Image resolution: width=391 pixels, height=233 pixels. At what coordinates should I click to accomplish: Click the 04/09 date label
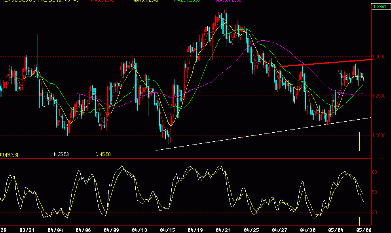(x=112, y=230)
